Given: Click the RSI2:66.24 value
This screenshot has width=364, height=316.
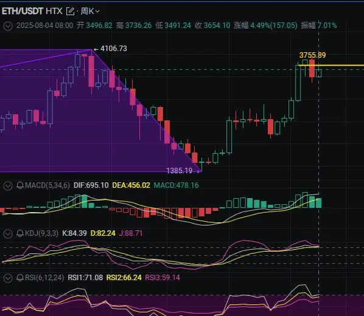Looking at the screenshot, I should [x=124, y=278].
